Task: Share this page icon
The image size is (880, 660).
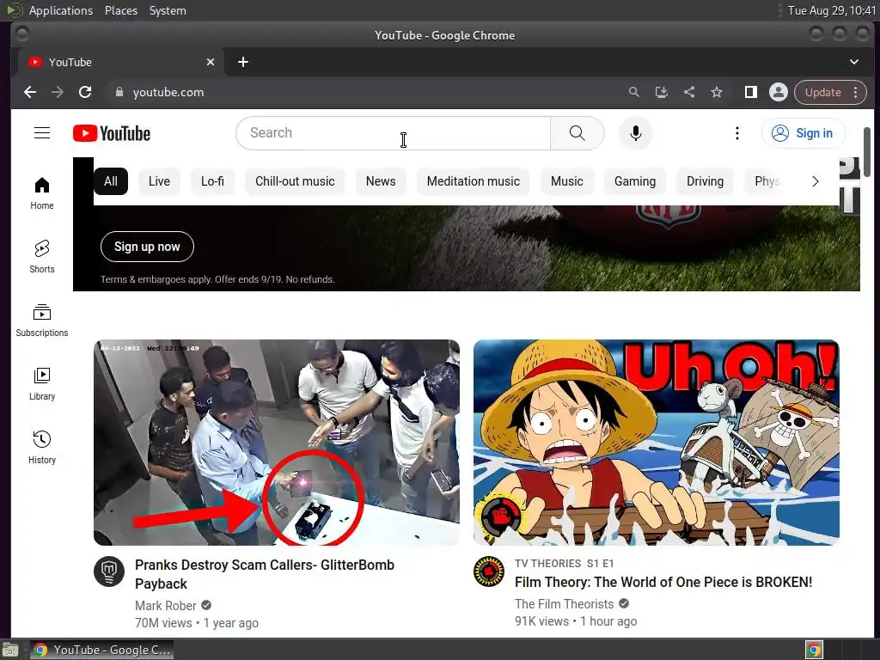Action: pos(689,92)
